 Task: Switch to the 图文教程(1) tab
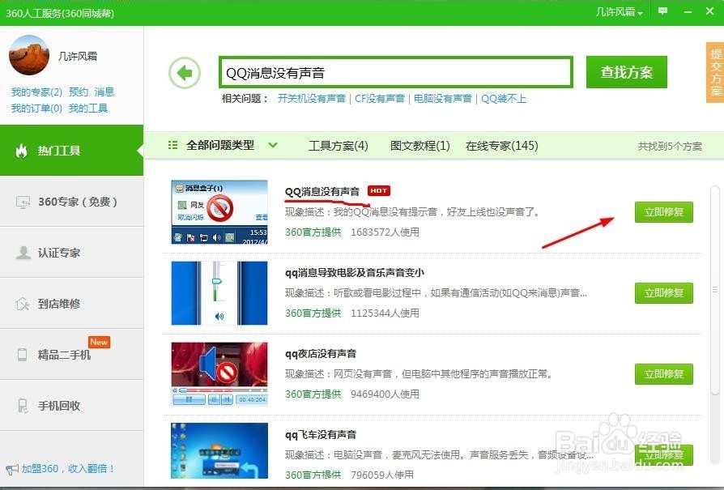(x=419, y=146)
